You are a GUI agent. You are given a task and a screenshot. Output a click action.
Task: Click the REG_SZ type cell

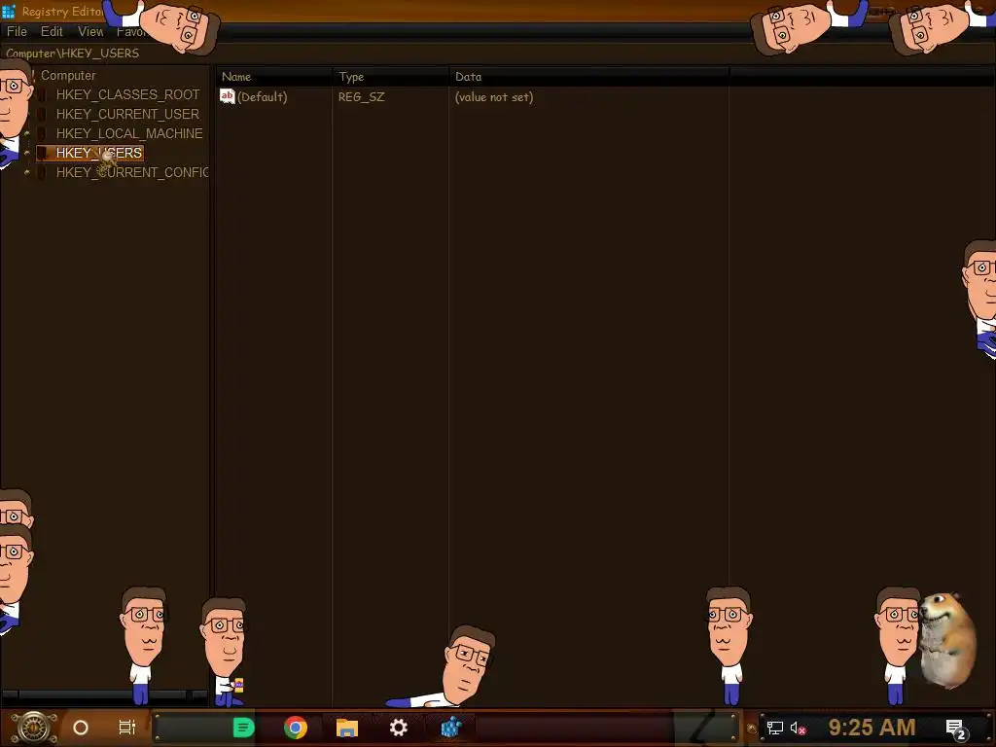point(362,97)
